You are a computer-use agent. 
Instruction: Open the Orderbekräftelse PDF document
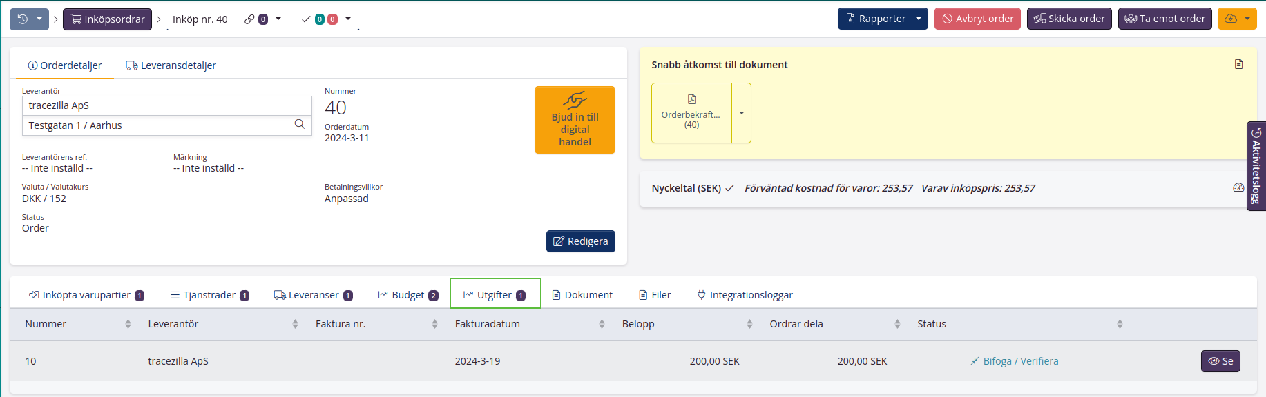[691, 113]
